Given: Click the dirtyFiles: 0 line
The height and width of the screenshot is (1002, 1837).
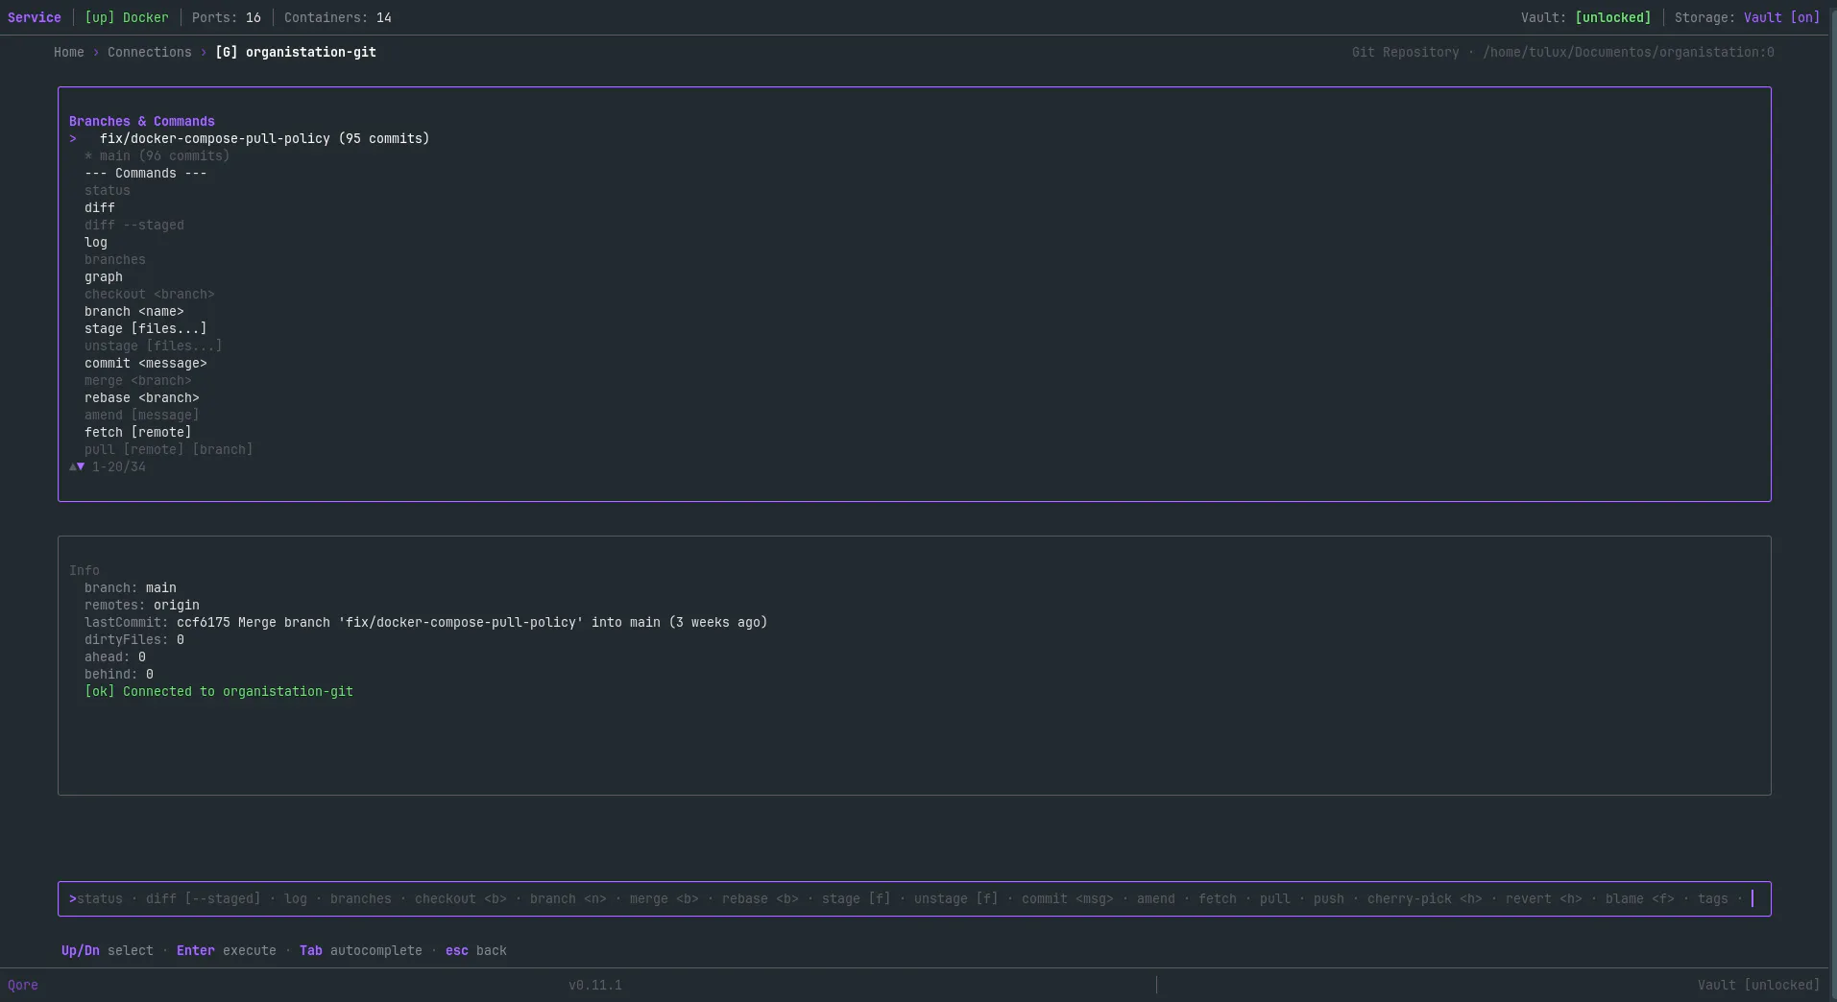Looking at the screenshot, I should (133, 639).
